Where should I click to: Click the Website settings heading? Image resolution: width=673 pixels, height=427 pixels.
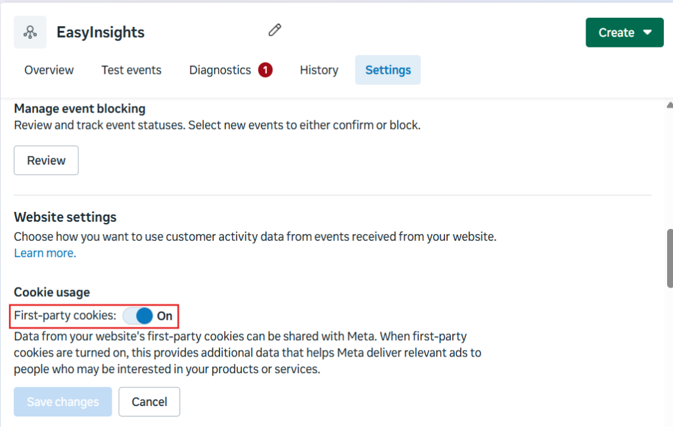pos(65,217)
